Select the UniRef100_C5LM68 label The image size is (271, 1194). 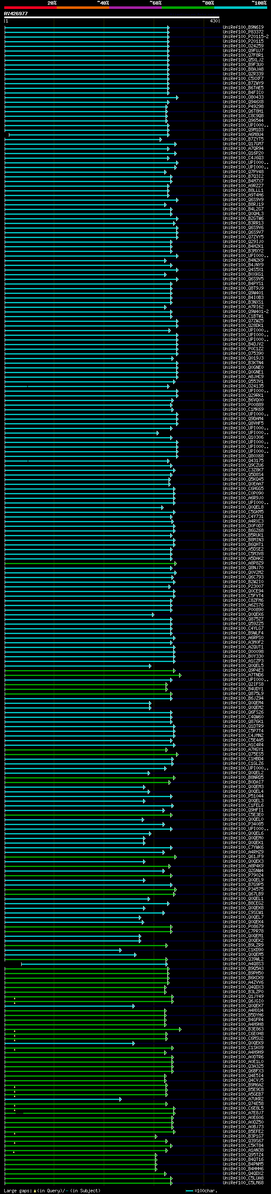(x=243, y=1183)
